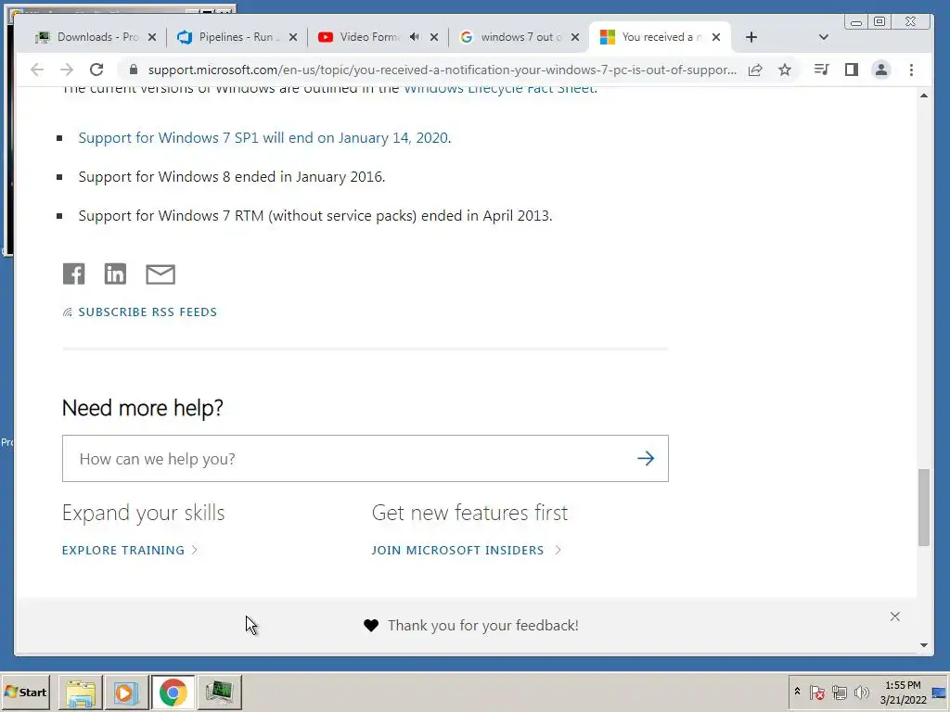Image resolution: width=950 pixels, height=712 pixels.
Task: Open Windows Explorer from taskbar
Action: 81,692
